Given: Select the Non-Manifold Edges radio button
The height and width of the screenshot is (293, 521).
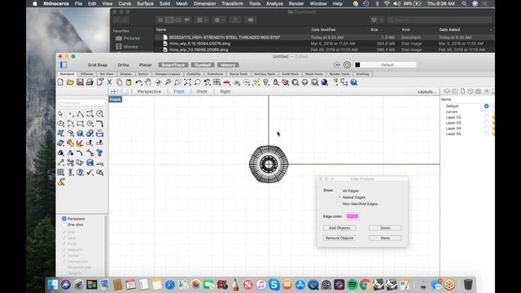Looking at the screenshot, I should [339, 203].
